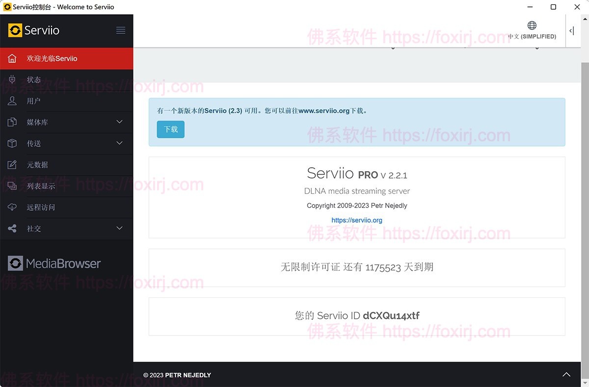Viewport: 589px width, 387px height.
Task: Click the 社交 share icon
Action: coord(12,228)
